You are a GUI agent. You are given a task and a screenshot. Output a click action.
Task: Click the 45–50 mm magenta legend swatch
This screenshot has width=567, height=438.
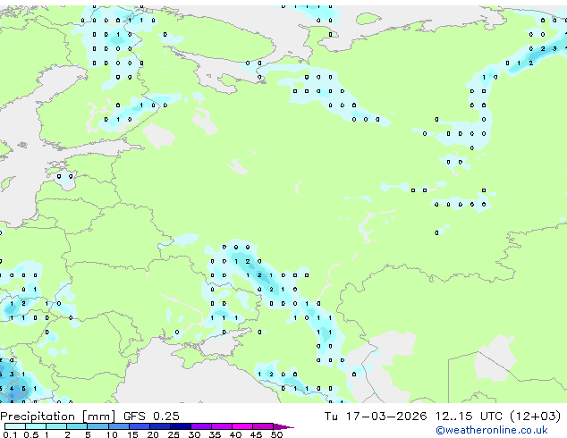click(263, 426)
